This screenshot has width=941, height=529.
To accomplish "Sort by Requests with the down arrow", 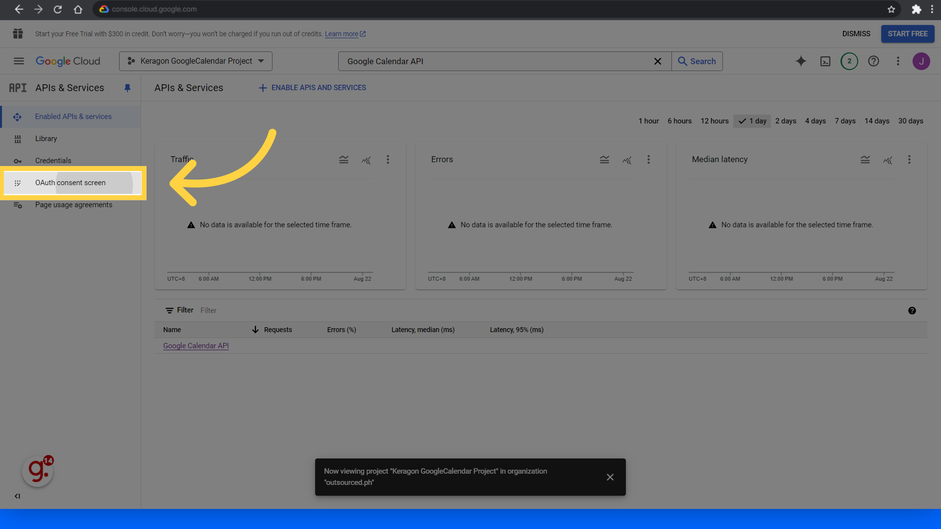I will pos(255,330).
